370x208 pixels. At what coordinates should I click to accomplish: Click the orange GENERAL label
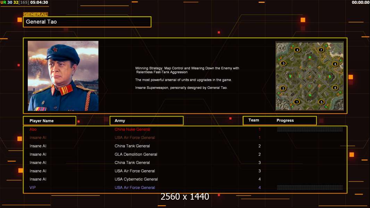click(x=35, y=14)
